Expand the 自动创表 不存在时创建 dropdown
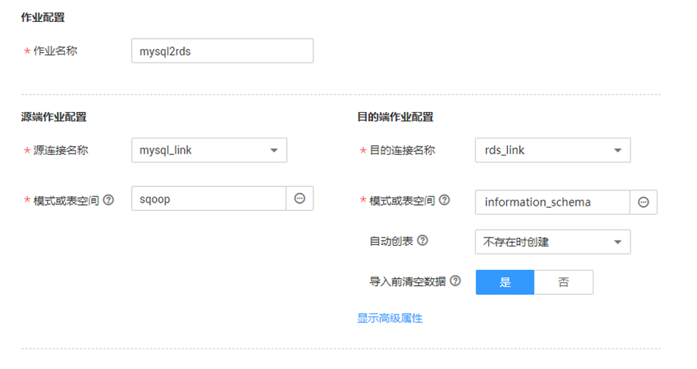 [552, 242]
